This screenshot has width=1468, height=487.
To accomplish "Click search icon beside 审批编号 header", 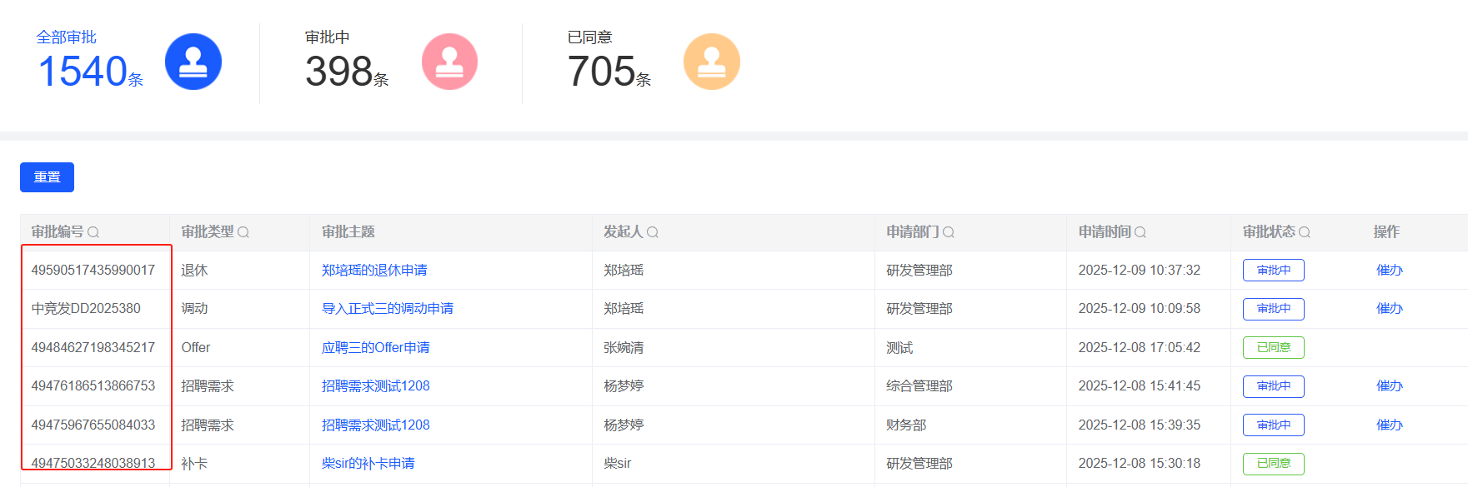I will pyautogui.click(x=93, y=232).
